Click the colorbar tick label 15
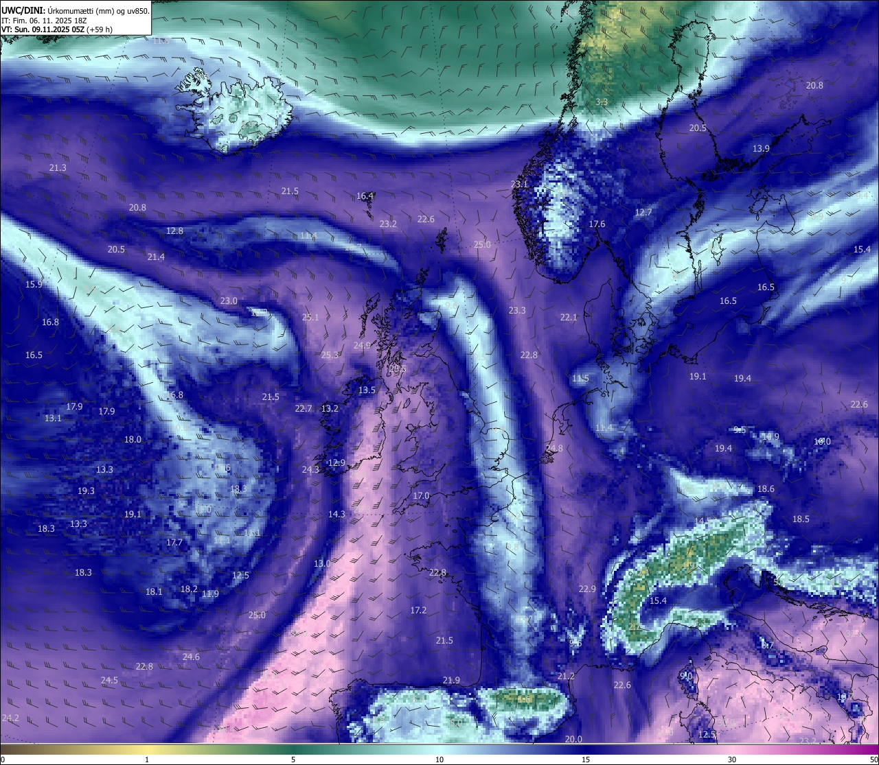 (x=586, y=760)
